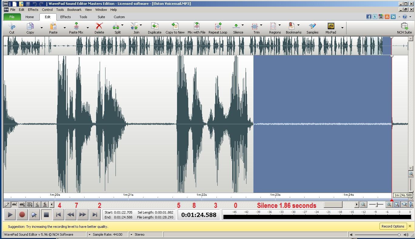This screenshot has width=415, height=239.
Task: Switch to the Suite ribbon tab
Action: 101,17
